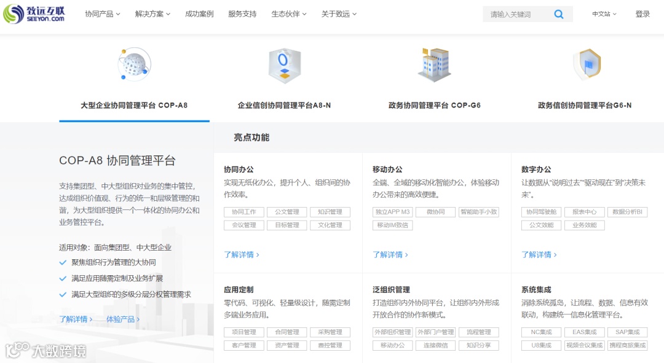Click the 资产管理 tag
The image size is (664, 363).
(287, 345)
